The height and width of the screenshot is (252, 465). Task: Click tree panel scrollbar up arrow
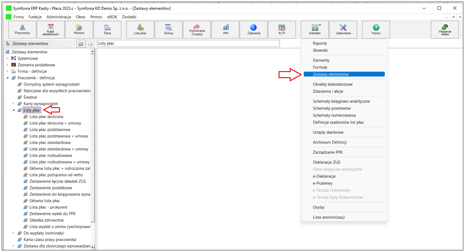[93, 51]
